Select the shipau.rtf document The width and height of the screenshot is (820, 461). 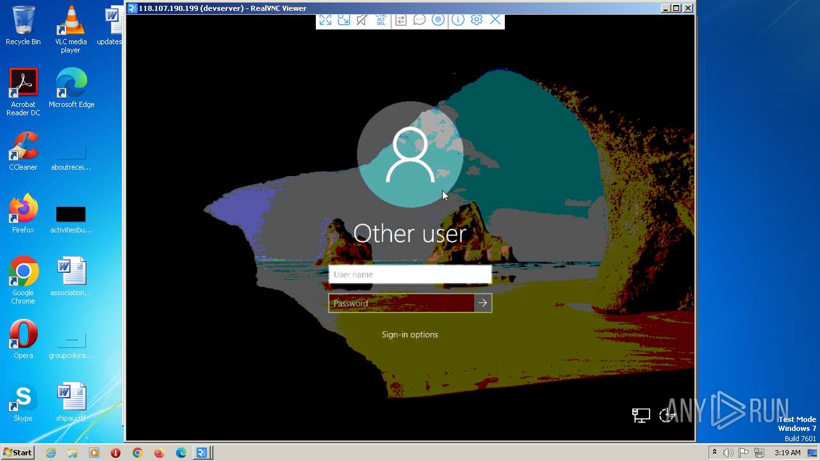point(71,402)
